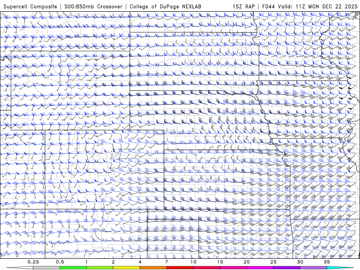Select the yellow swatch between 2 and 4
Screen dimensions: 360x270
(x=126, y=268)
